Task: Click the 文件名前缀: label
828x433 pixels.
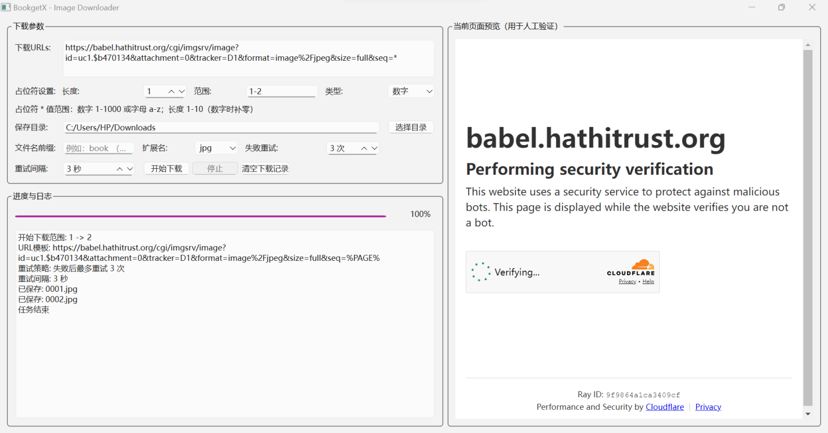Action: point(35,148)
